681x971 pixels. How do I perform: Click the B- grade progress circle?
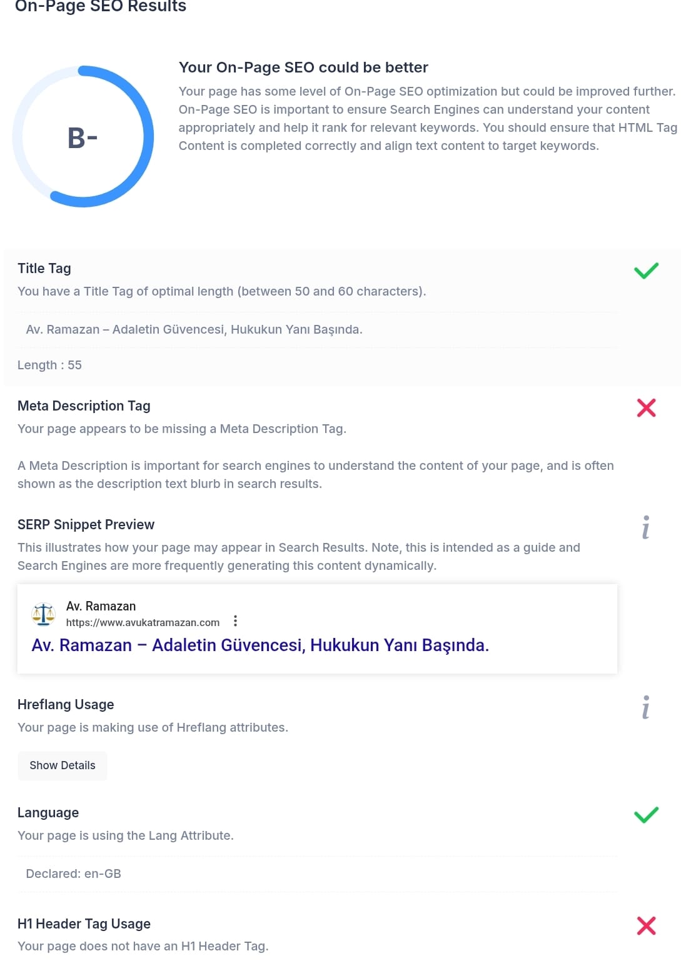click(83, 137)
